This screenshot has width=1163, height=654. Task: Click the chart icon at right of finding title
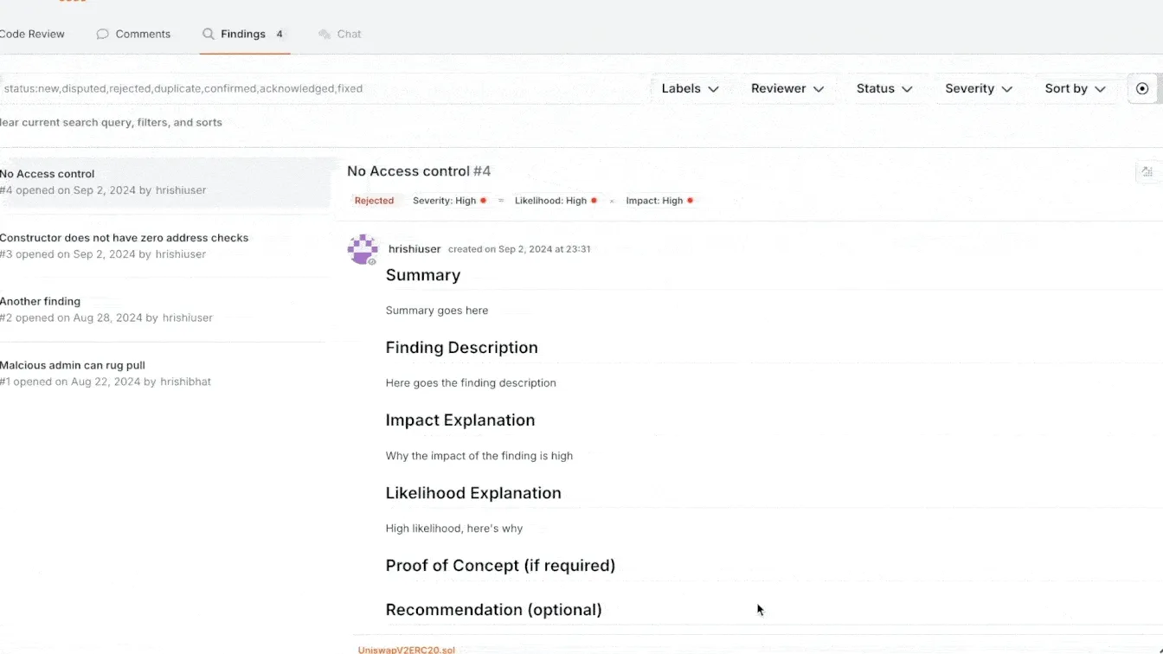point(1147,172)
